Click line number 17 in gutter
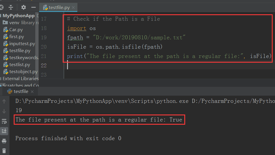This screenshot has height=155, width=275. (44, 19)
